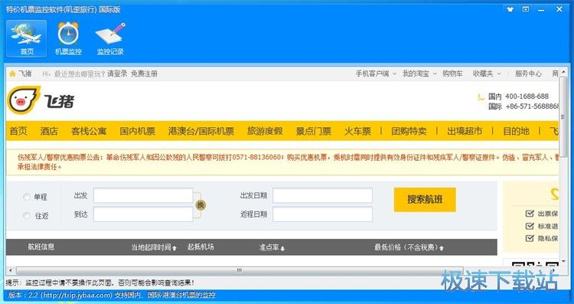Click the 到达 city input field
Screen dimensions: 574x304
coord(143,214)
